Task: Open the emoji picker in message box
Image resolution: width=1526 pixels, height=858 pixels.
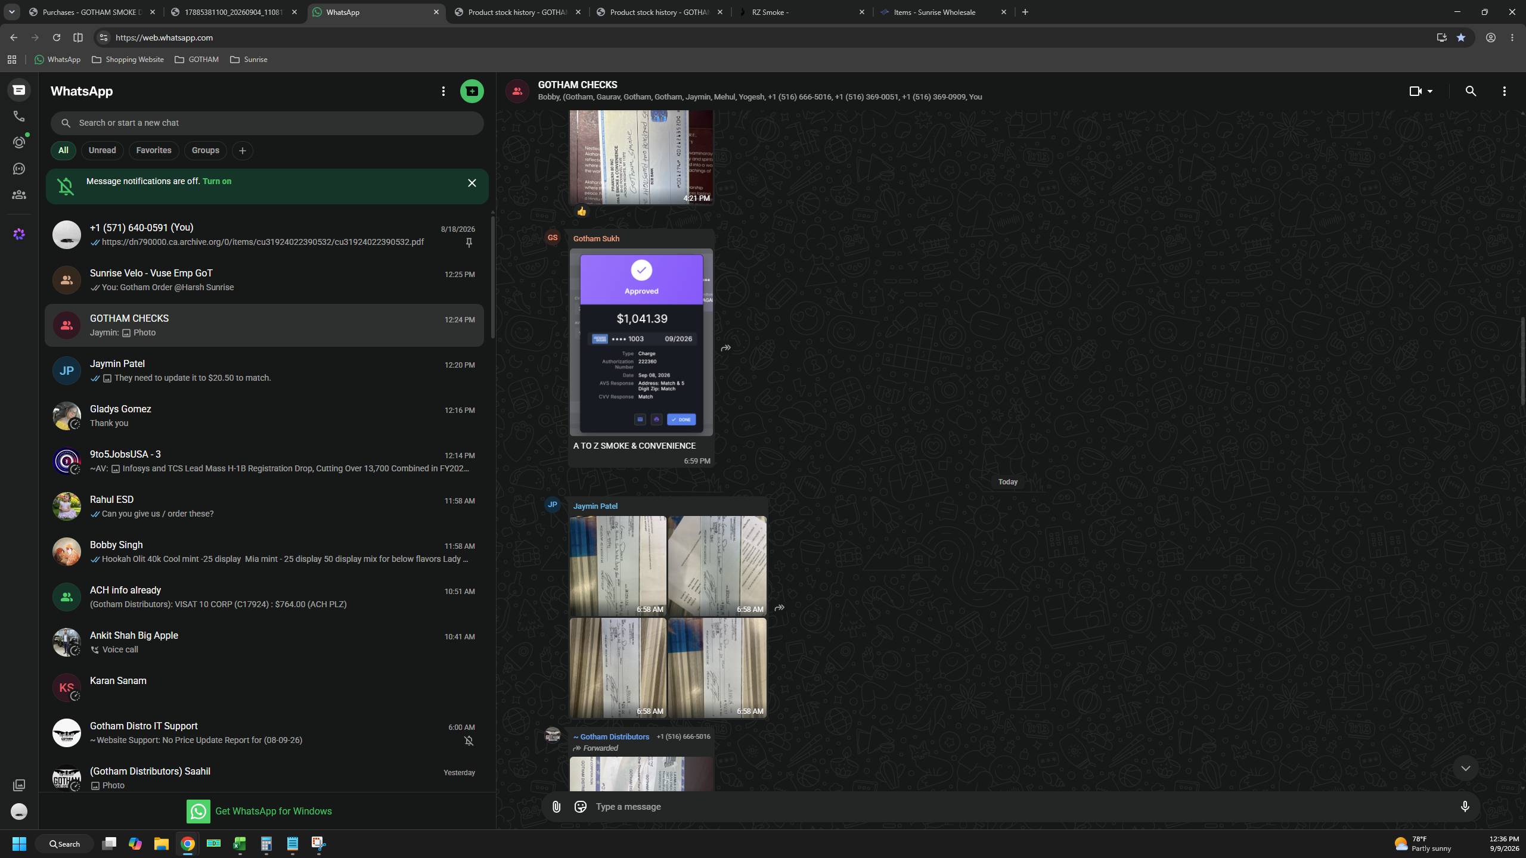Action: [580, 807]
